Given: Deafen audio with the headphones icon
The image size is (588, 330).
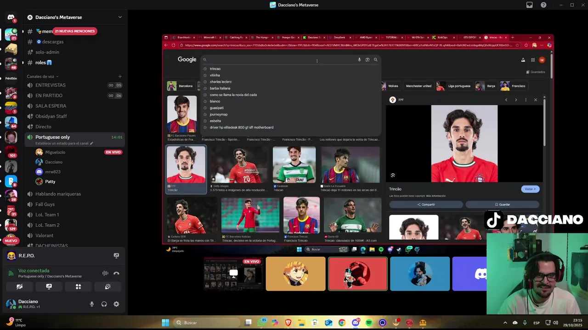Looking at the screenshot, I should click(x=104, y=304).
